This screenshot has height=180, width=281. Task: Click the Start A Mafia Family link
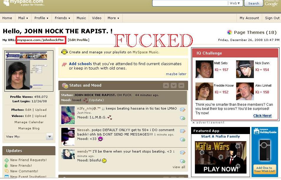221,136
